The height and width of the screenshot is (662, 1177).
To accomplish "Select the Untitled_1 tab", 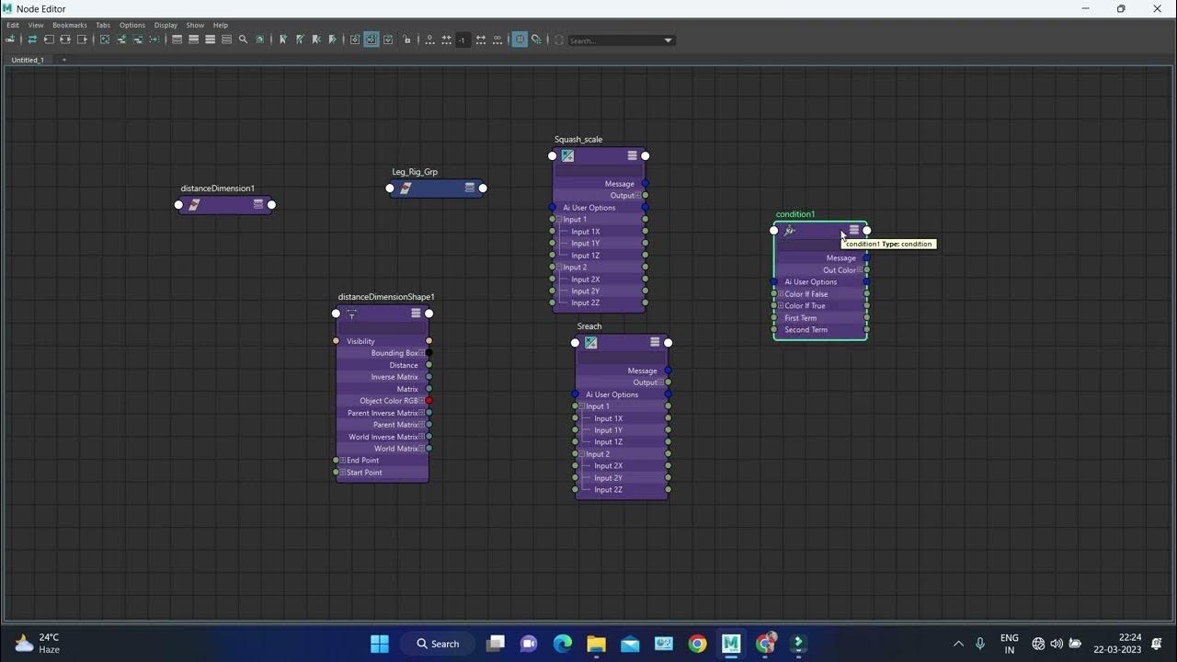I will point(28,60).
